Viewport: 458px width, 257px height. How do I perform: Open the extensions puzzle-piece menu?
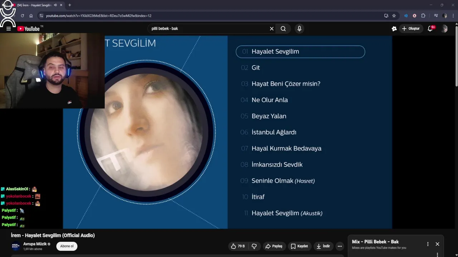click(423, 16)
